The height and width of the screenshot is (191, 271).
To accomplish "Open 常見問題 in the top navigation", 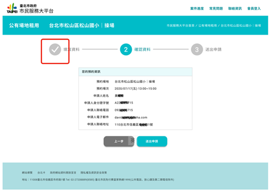I will click(216, 8).
